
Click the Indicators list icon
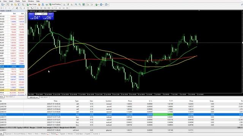click(96, 5)
